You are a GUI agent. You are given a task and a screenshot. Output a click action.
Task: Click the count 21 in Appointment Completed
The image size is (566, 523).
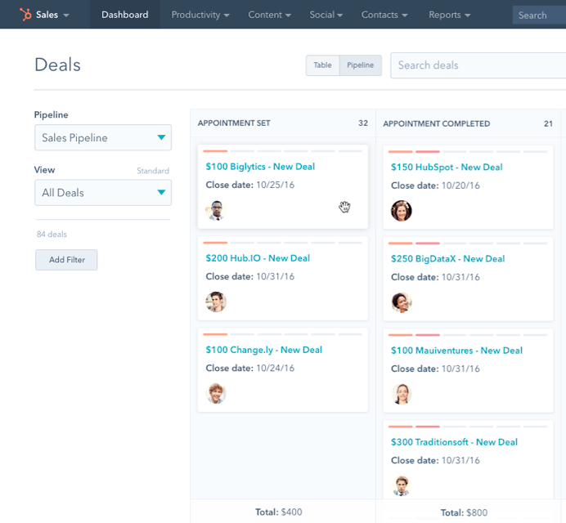click(548, 123)
